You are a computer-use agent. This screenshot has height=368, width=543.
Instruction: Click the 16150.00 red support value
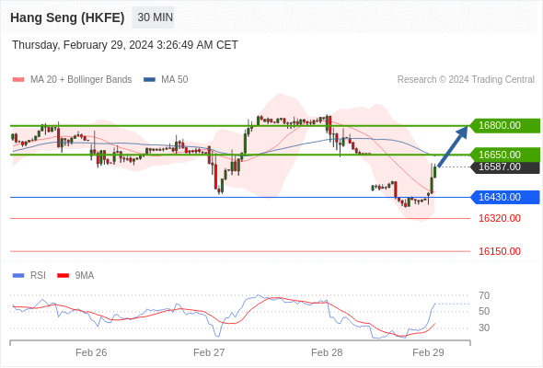click(x=500, y=251)
